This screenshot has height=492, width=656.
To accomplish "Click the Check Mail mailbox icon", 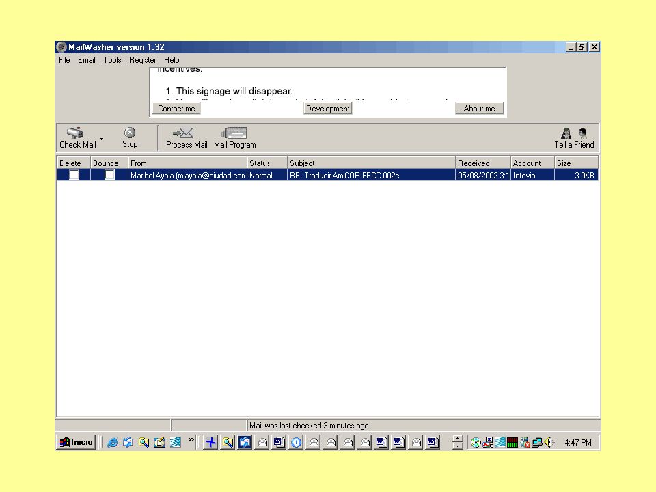I will (x=75, y=133).
